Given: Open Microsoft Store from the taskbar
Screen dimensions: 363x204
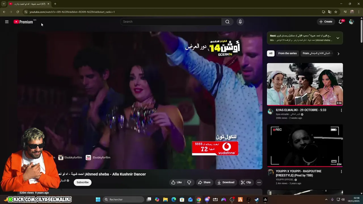Looking at the screenshot, I should (x=182, y=199).
